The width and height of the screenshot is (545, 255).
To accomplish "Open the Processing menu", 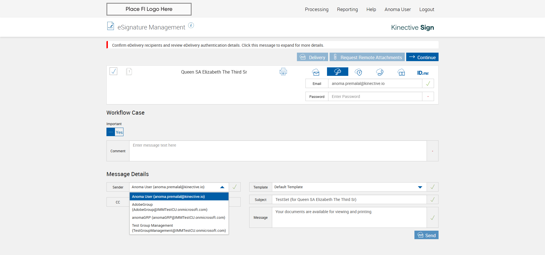I will tap(316, 9).
